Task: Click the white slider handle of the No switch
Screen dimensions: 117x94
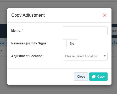Action: pos(65,44)
